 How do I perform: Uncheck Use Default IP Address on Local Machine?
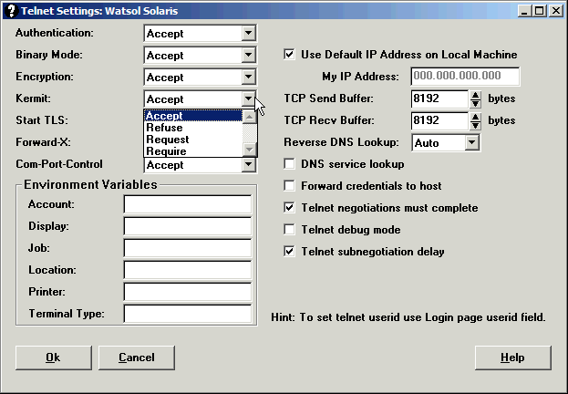(x=290, y=55)
